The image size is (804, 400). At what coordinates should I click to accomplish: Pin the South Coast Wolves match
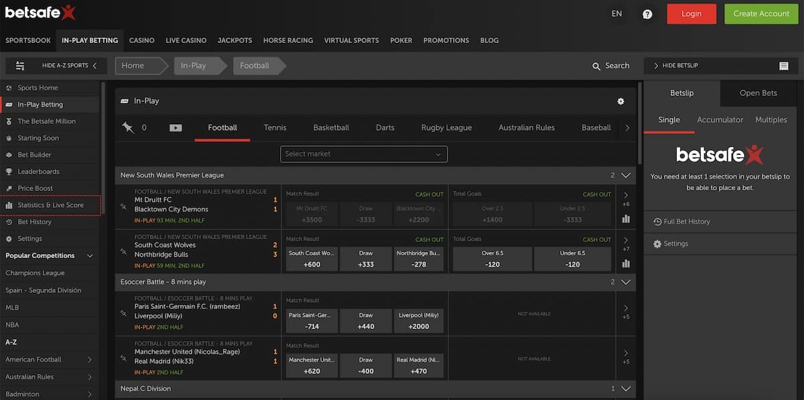(123, 252)
